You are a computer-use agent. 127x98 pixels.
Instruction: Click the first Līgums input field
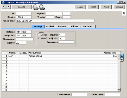(54, 14)
